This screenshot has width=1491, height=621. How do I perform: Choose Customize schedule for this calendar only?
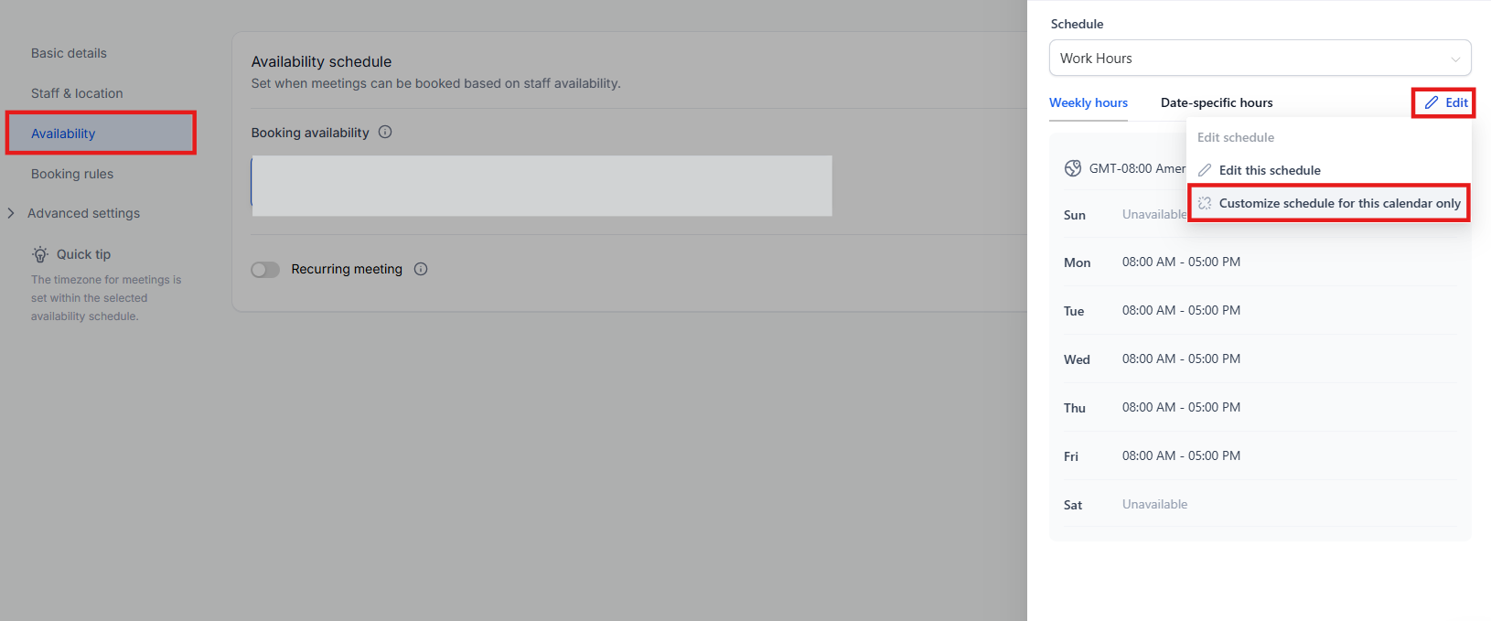1339,203
